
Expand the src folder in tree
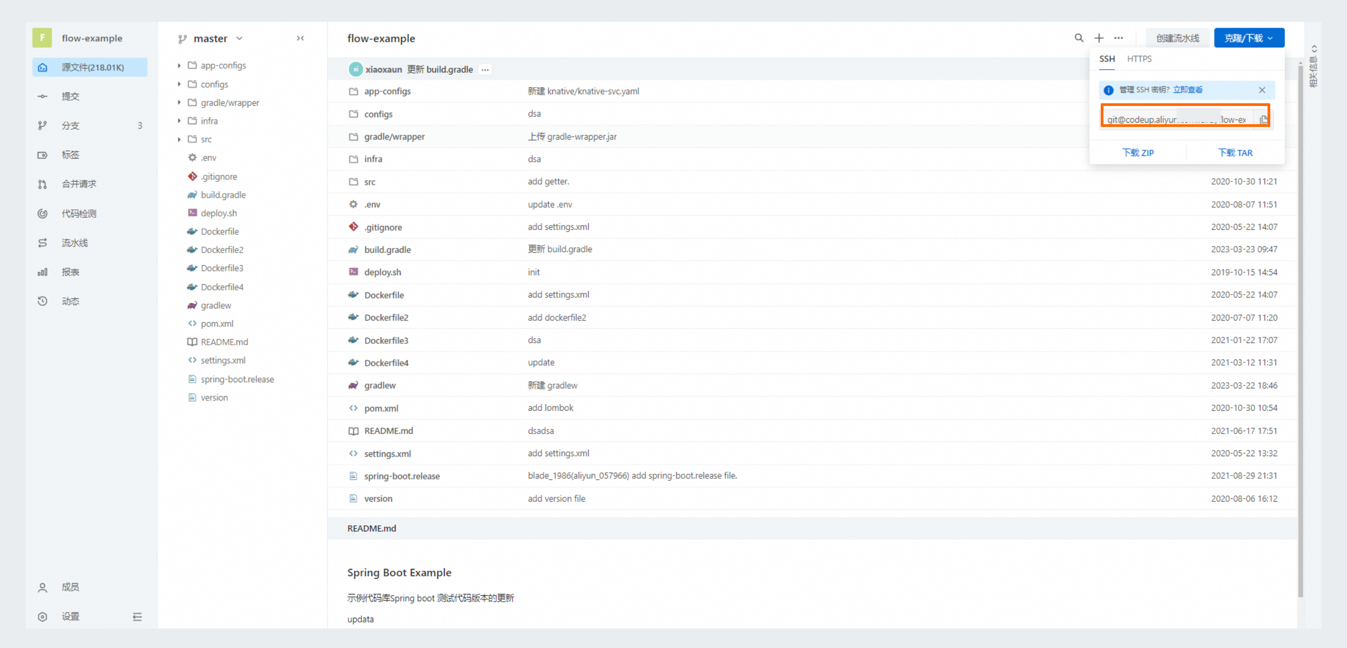(x=179, y=139)
